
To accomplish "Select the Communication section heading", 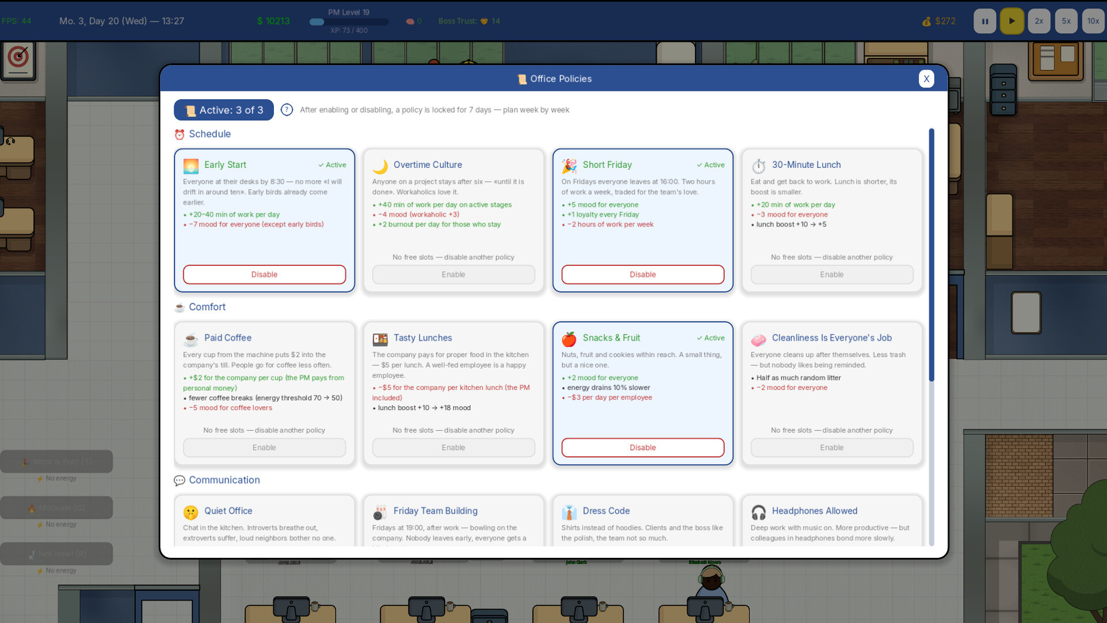I will [x=224, y=480].
